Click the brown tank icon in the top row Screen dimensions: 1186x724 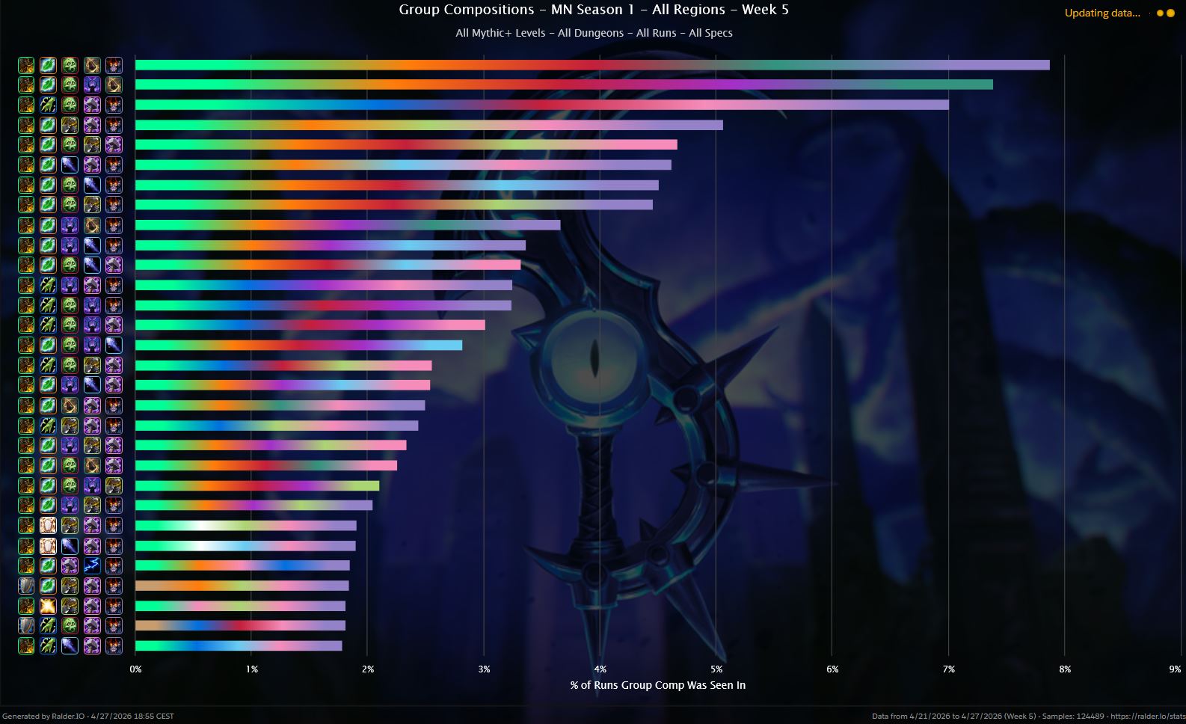(26, 65)
